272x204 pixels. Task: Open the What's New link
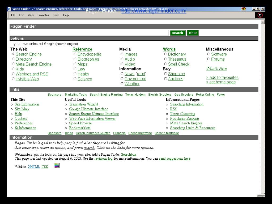216,69
